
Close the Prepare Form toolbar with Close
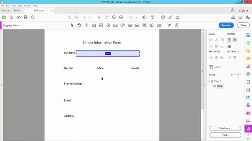click(243, 25)
